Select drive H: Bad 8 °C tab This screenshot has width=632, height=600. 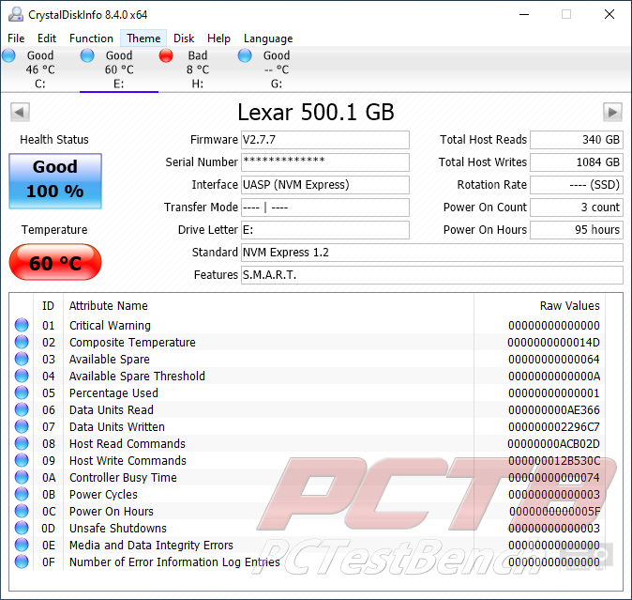pyautogui.click(x=198, y=69)
